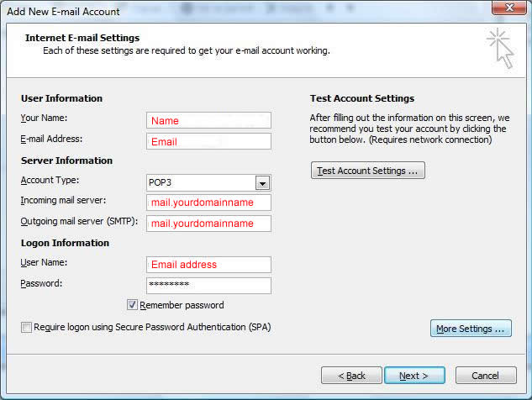Open the Account Type dropdown arrow
532x400 pixels.
tap(262, 183)
